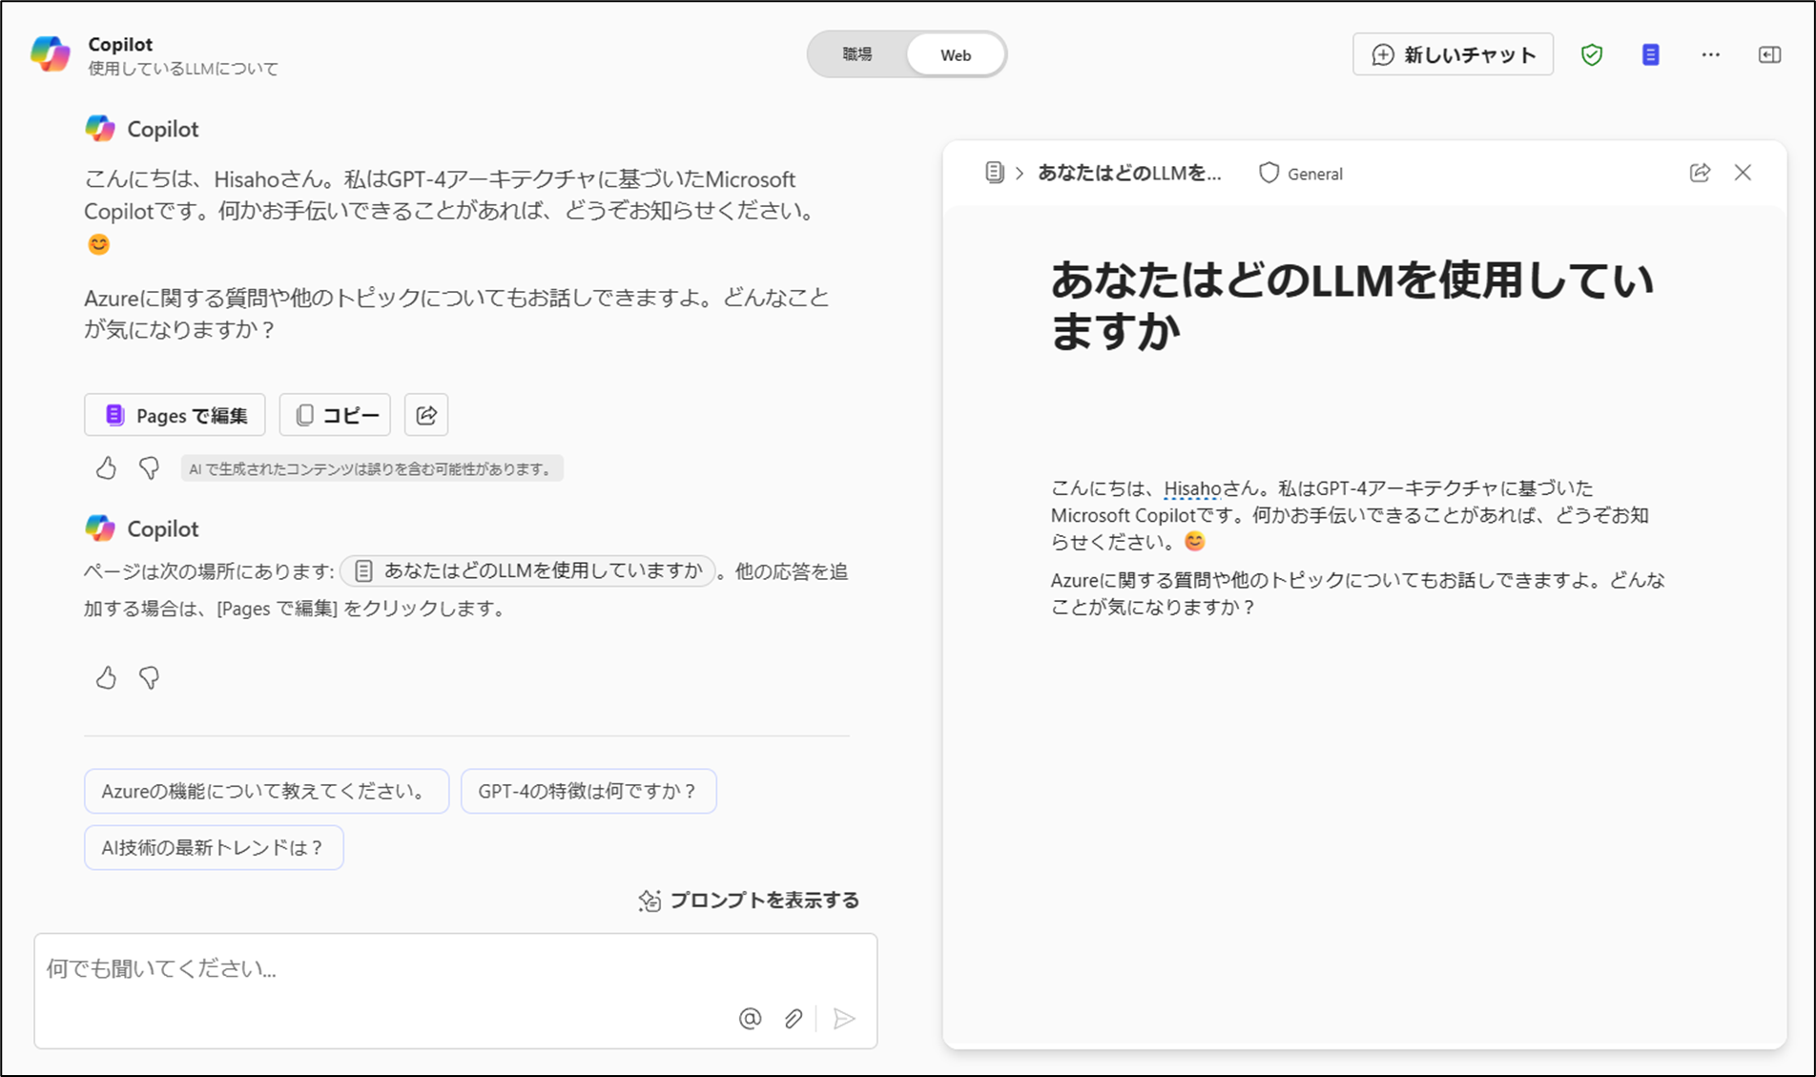Click the page heading あなたはどのLLMを使用していますか
The width and height of the screenshot is (1816, 1077).
pyautogui.click(x=1352, y=305)
